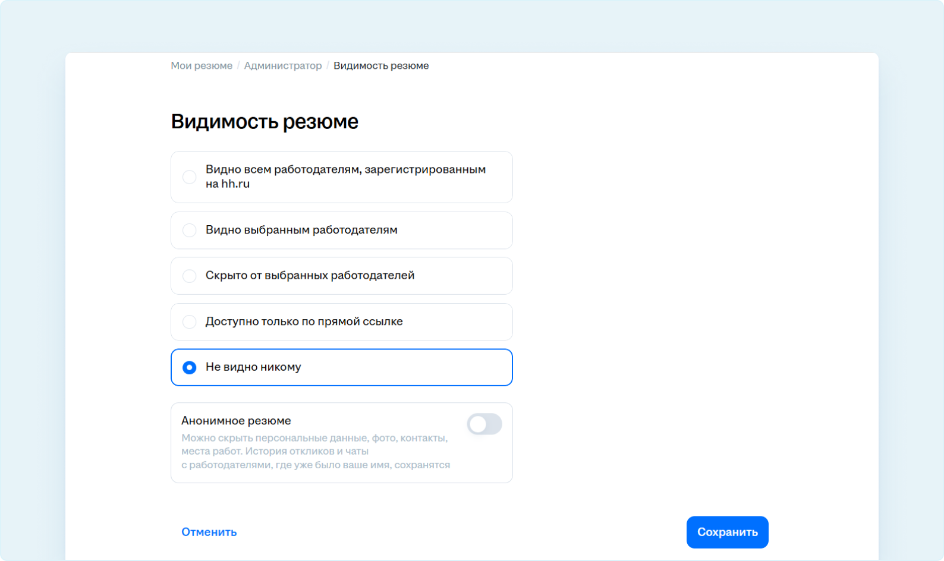Click the 'Видимость резюме' page heading

click(265, 122)
